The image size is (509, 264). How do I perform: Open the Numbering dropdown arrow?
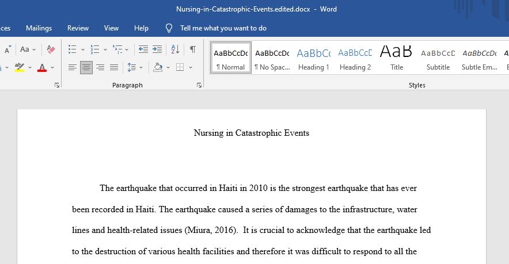point(105,49)
